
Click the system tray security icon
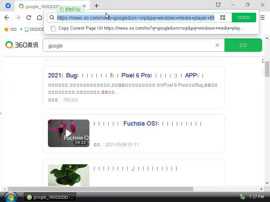pos(242,197)
